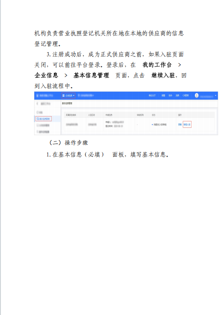
Task: Click the 继续入驻 link in the table row
Action: 187,125
